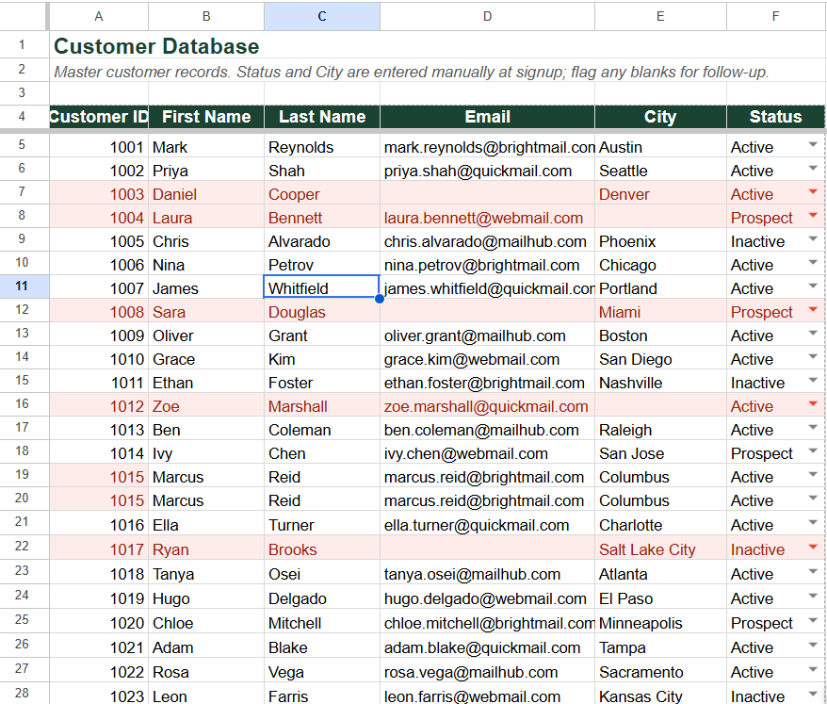
Task: Open Status dropdown for Mark Reynolds
Action: point(813,145)
